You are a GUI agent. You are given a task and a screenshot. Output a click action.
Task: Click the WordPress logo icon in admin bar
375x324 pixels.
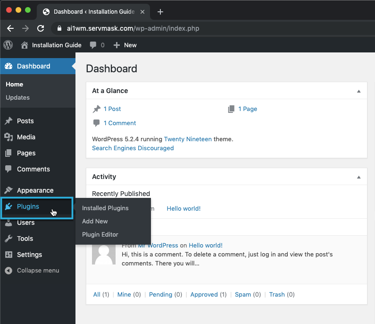tap(8, 45)
